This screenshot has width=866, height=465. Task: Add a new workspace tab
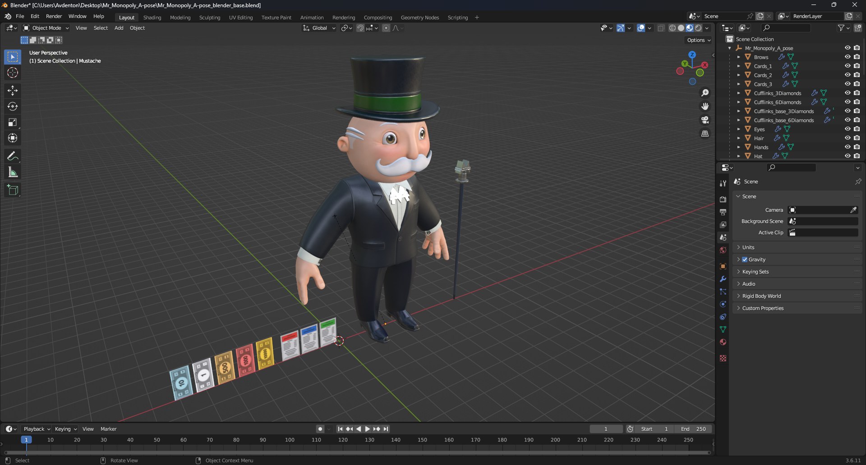(477, 18)
